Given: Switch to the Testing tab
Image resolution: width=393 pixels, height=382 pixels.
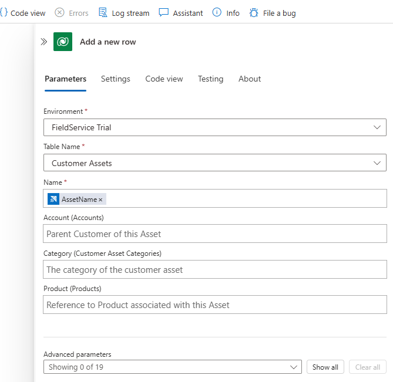Looking at the screenshot, I should 210,79.
